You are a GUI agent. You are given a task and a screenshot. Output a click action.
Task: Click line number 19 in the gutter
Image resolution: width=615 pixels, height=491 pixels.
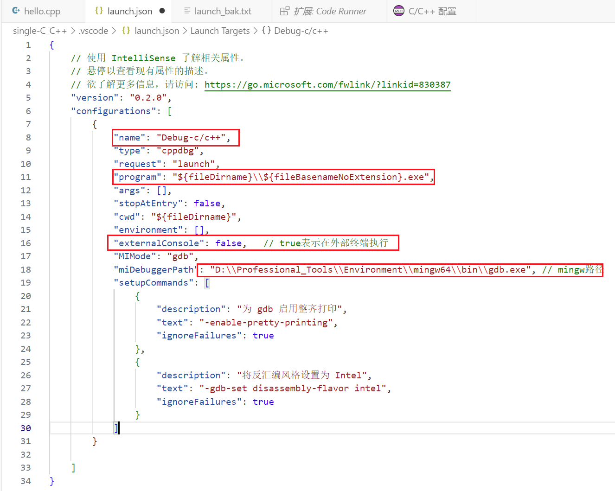pos(26,282)
